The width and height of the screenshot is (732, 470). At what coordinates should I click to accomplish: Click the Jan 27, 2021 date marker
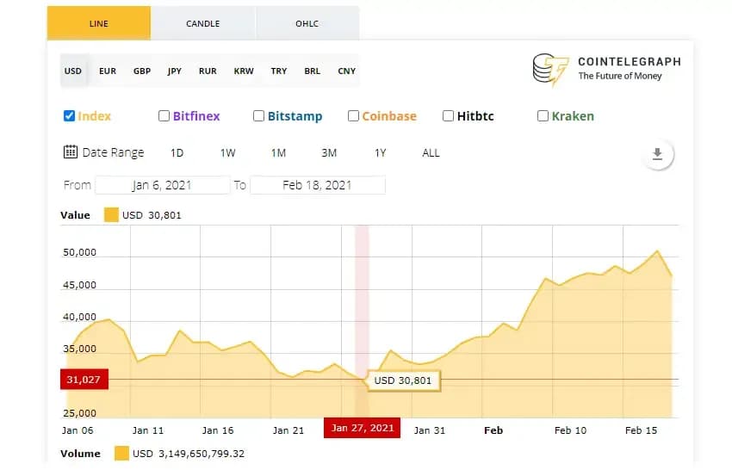click(x=362, y=428)
